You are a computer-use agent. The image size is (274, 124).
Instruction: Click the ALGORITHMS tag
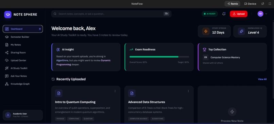point(157,119)
